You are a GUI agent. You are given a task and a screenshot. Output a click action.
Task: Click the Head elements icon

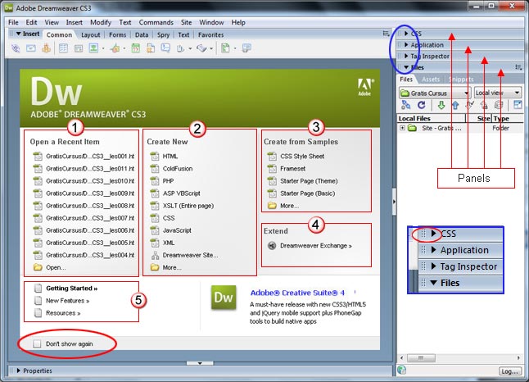[x=181, y=48]
